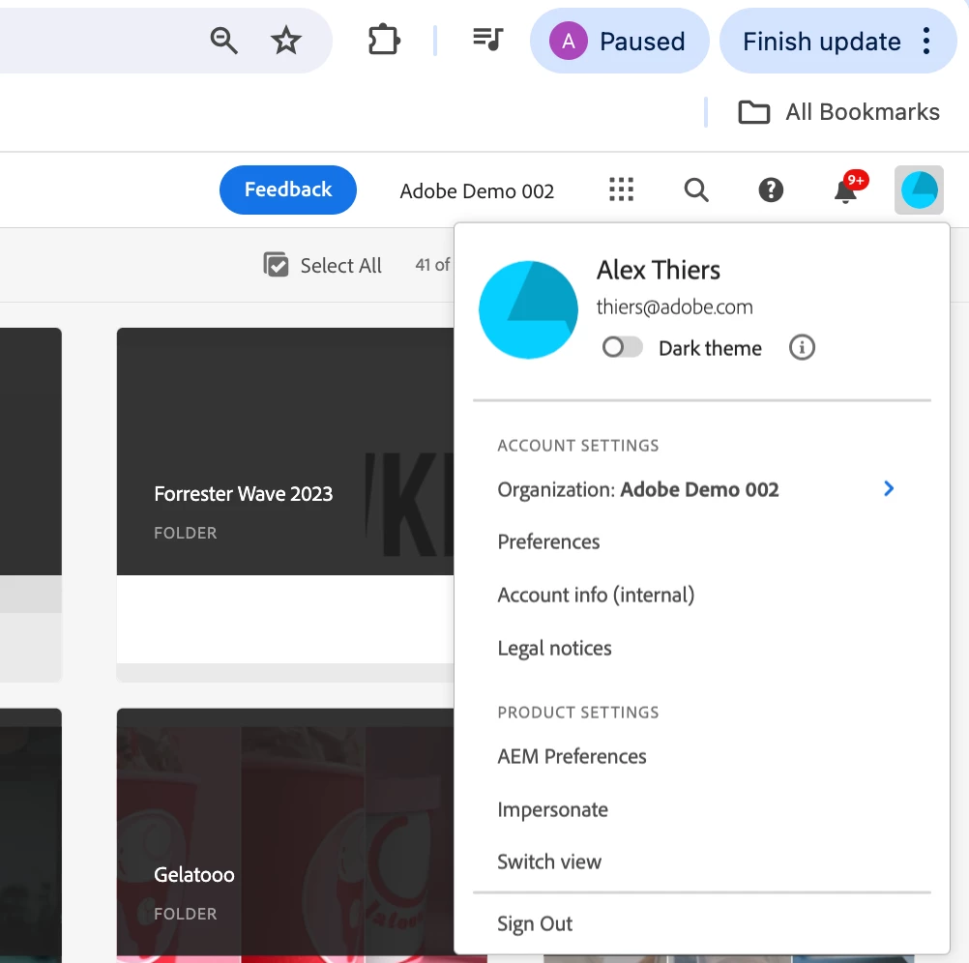Viewport: 969px width, 963px height.
Task: Open All Bookmarks folder
Action: pyautogui.click(x=838, y=112)
